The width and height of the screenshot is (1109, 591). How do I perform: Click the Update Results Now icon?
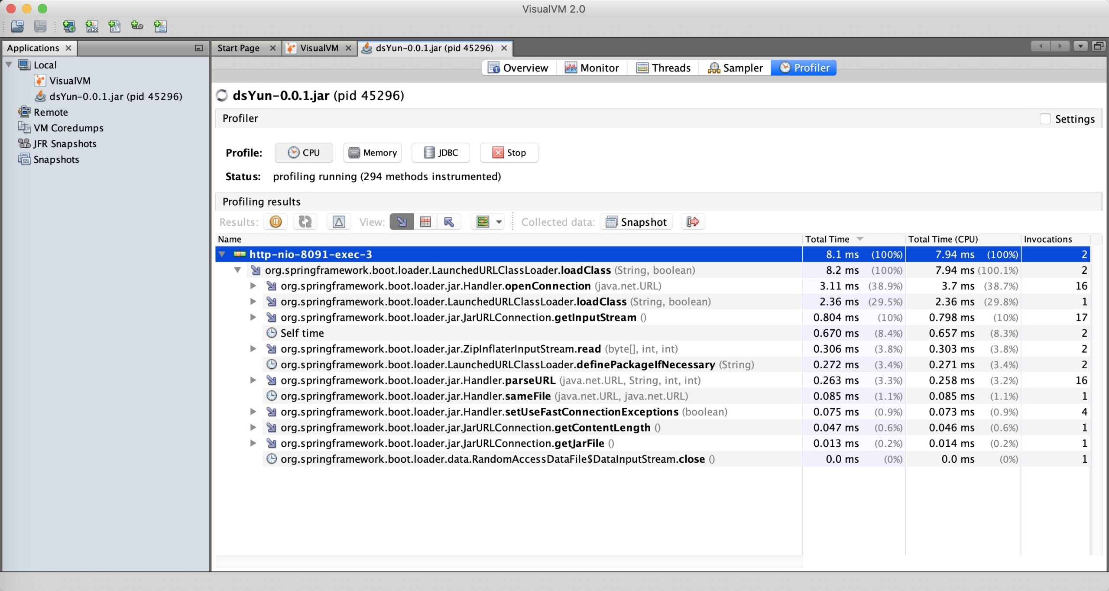[305, 221]
